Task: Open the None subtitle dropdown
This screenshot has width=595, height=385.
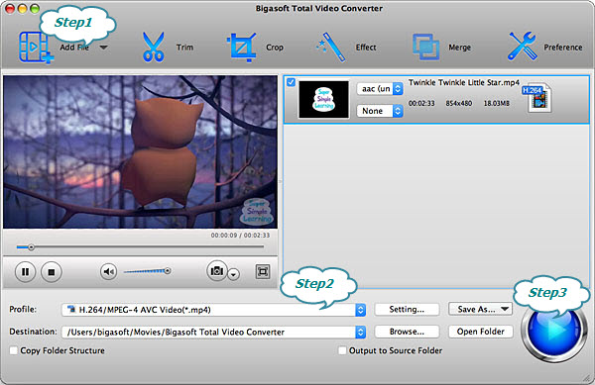Action: [x=380, y=111]
